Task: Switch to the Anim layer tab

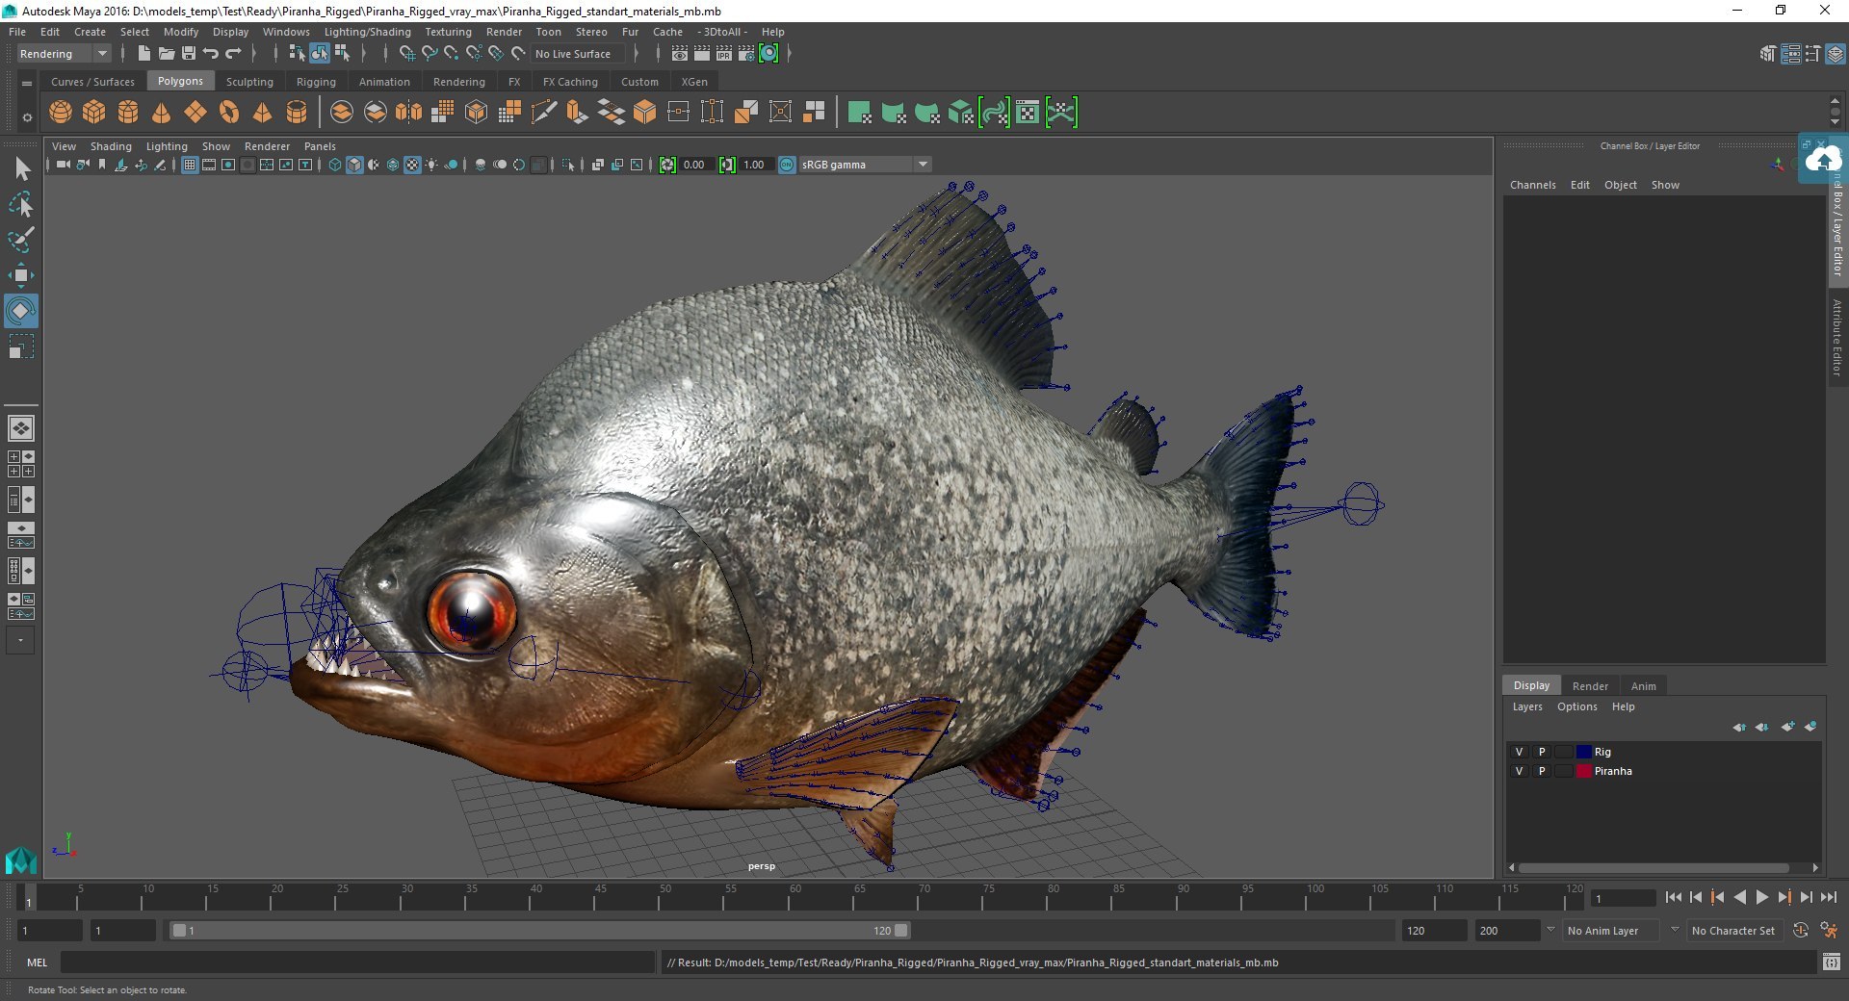Action: click(x=1643, y=686)
